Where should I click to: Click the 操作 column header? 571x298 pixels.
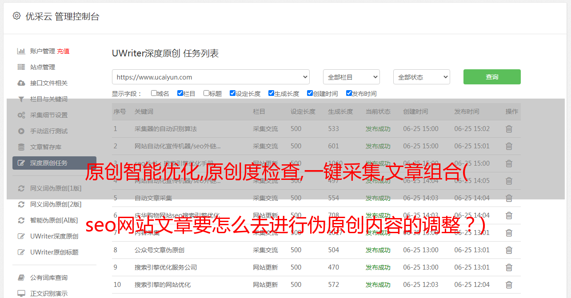click(512, 111)
